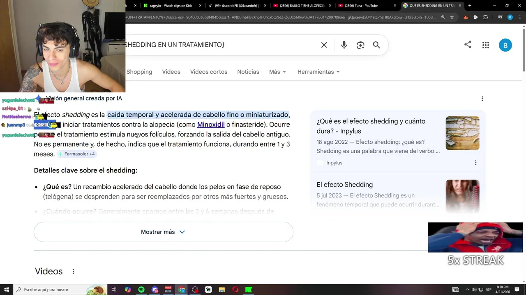Open Google Chrome from the taskbar
The image size is (526, 295).
[182, 290]
